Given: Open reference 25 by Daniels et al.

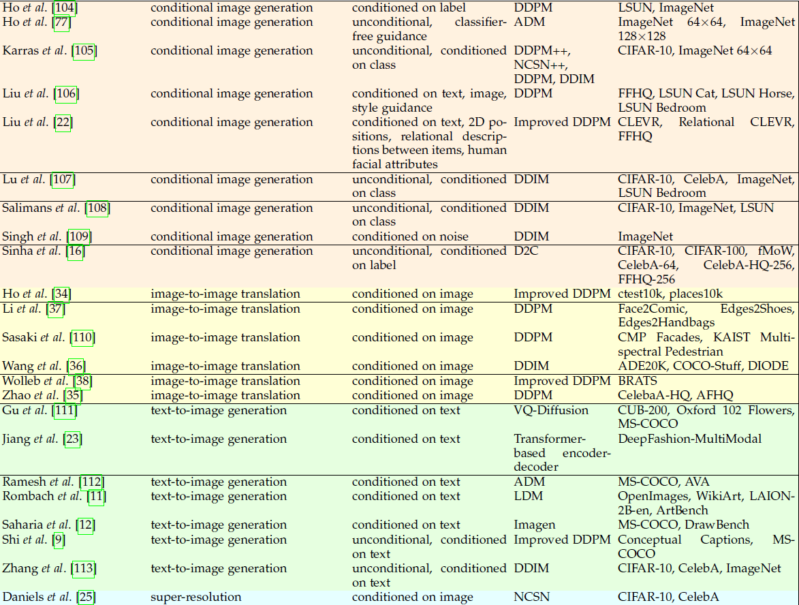Looking at the screenshot, I should pyautogui.click(x=86, y=597).
